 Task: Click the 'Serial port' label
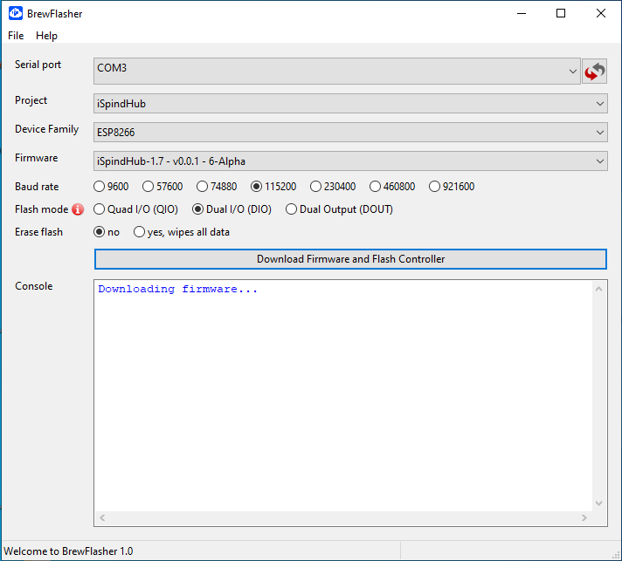coord(38,65)
